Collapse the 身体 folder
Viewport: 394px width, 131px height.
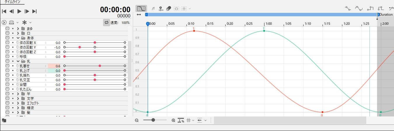tap(18, 38)
